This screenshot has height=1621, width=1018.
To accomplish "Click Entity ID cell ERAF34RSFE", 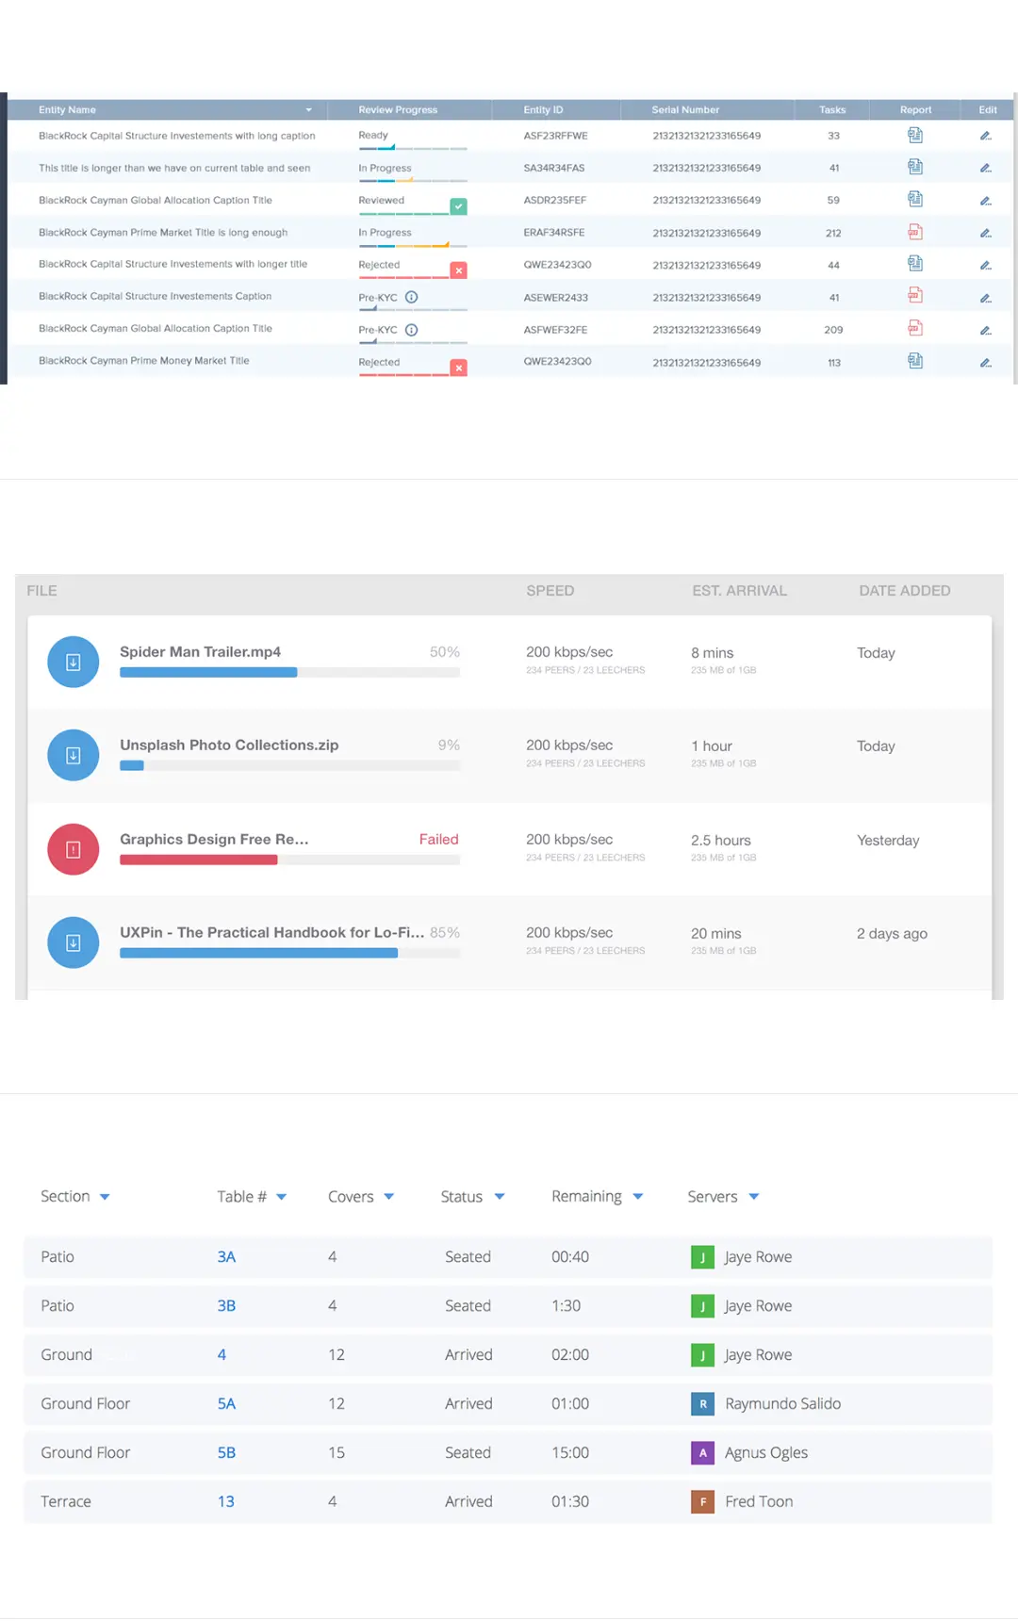I will [x=554, y=233].
